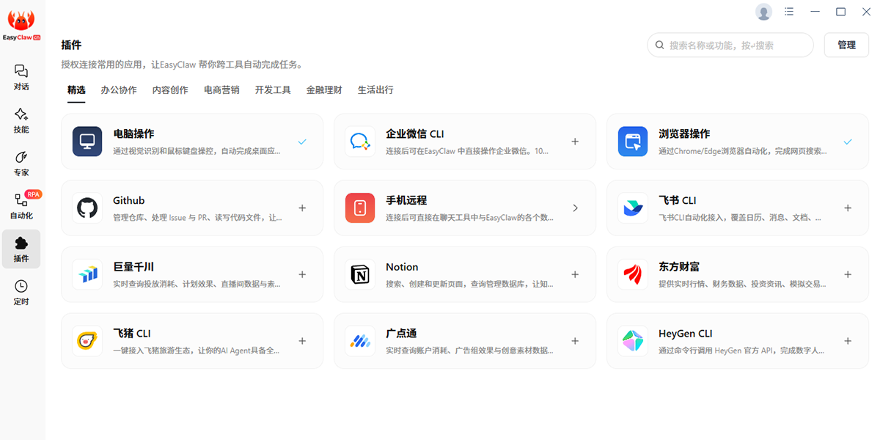Open the 浏览器操作 plugin title
880x440 pixels.
tap(684, 134)
